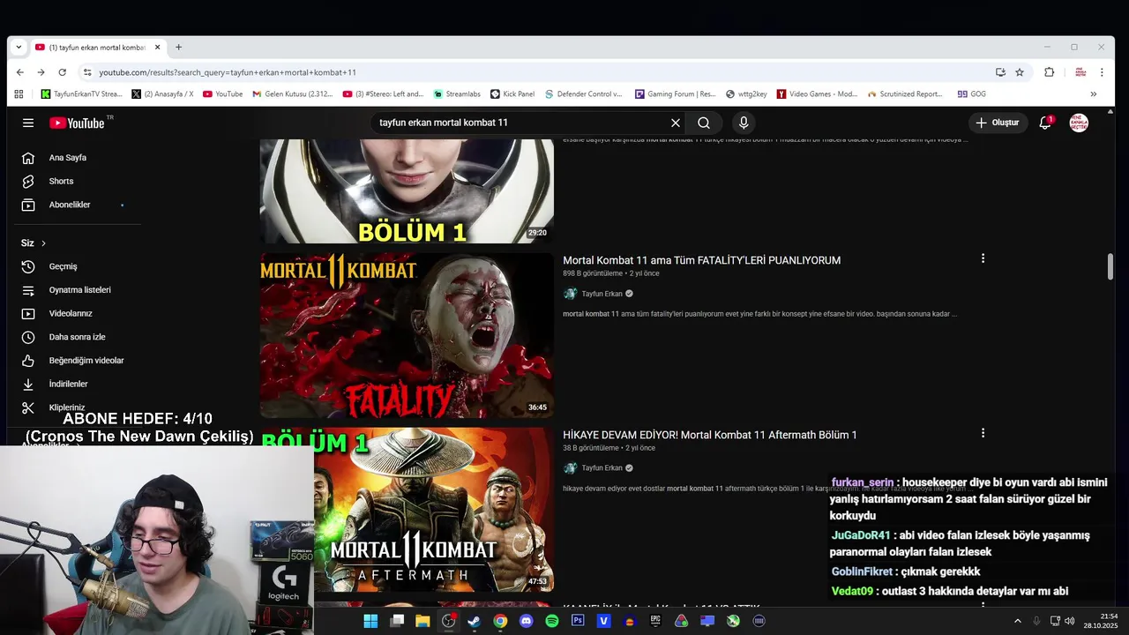This screenshot has width=1129, height=635.
Task: Open Tayfun Erkan channel under Aftermath video
Action: (602, 468)
